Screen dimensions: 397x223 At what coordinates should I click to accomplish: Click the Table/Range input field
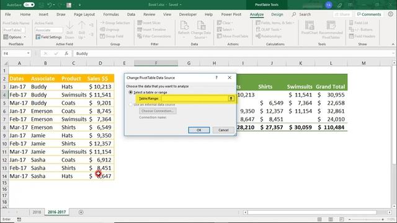point(195,98)
